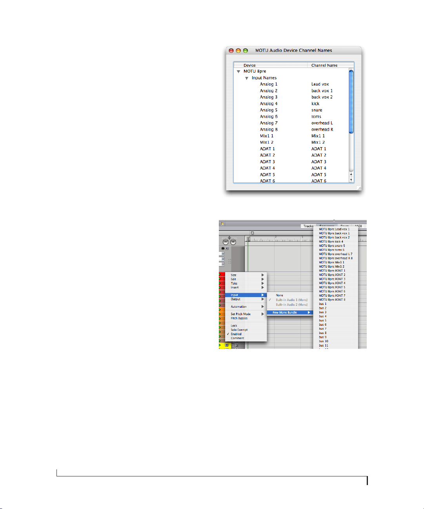This screenshot has width=424, height=509.
Task: Click the Device column header
Action: 271,65
